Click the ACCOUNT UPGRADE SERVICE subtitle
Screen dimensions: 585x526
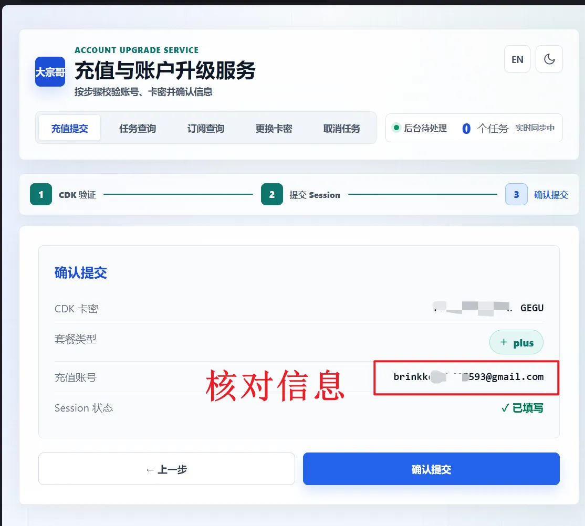click(137, 50)
